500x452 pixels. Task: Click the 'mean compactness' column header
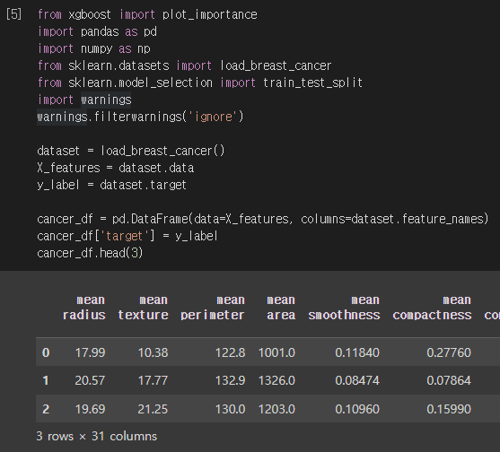tap(432, 308)
